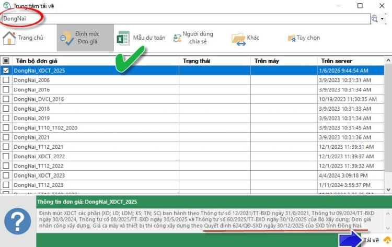Uncheck the DongNai_XDCT_2025 checkbox

(6, 70)
